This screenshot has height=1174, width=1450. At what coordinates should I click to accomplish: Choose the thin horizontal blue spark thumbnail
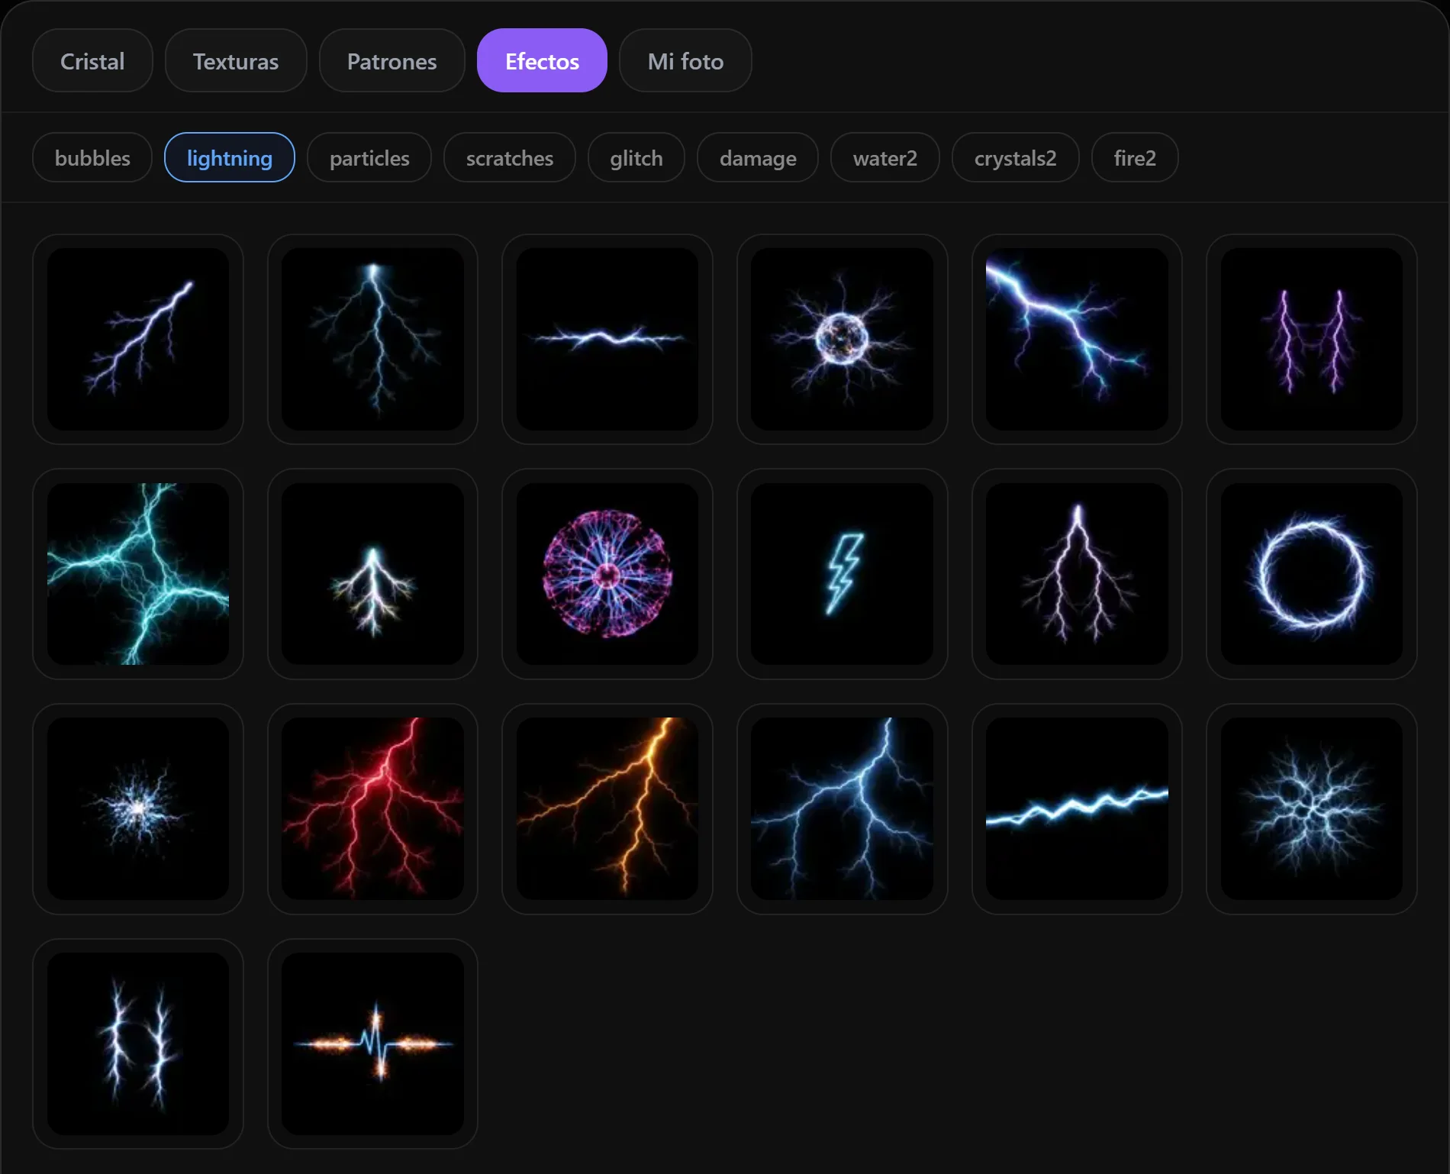point(607,339)
